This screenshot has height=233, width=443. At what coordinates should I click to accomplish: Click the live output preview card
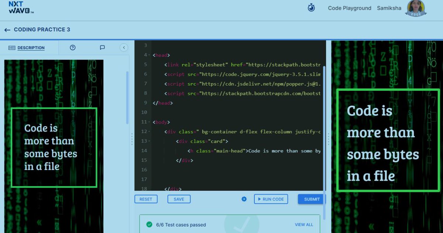point(388,140)
